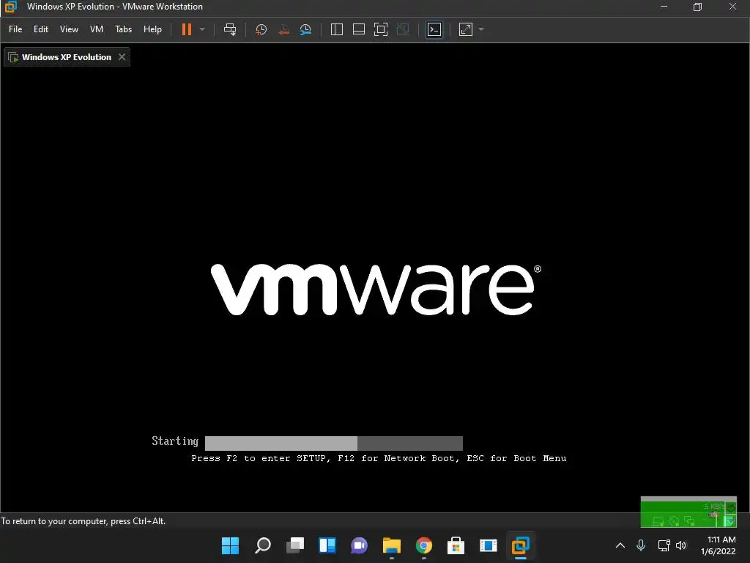
Task: Launch Teams Chat from the taskbar
Action: (x=359, y=545)
